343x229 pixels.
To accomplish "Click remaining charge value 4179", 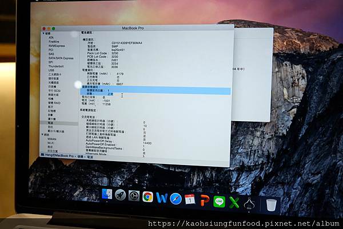I will (120, 74).
